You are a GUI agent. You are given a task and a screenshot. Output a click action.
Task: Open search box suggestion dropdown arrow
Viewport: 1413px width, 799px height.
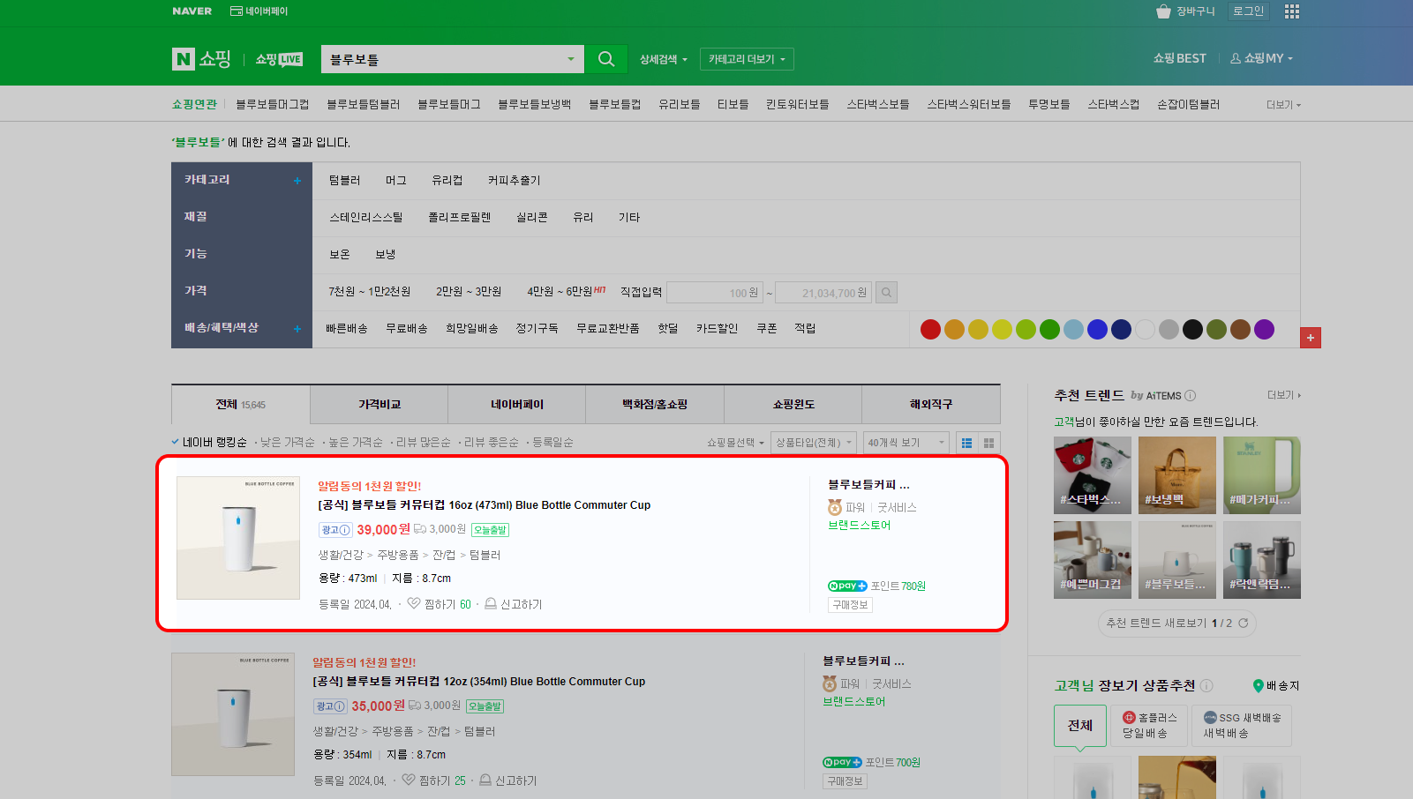(x=571, y=59)
